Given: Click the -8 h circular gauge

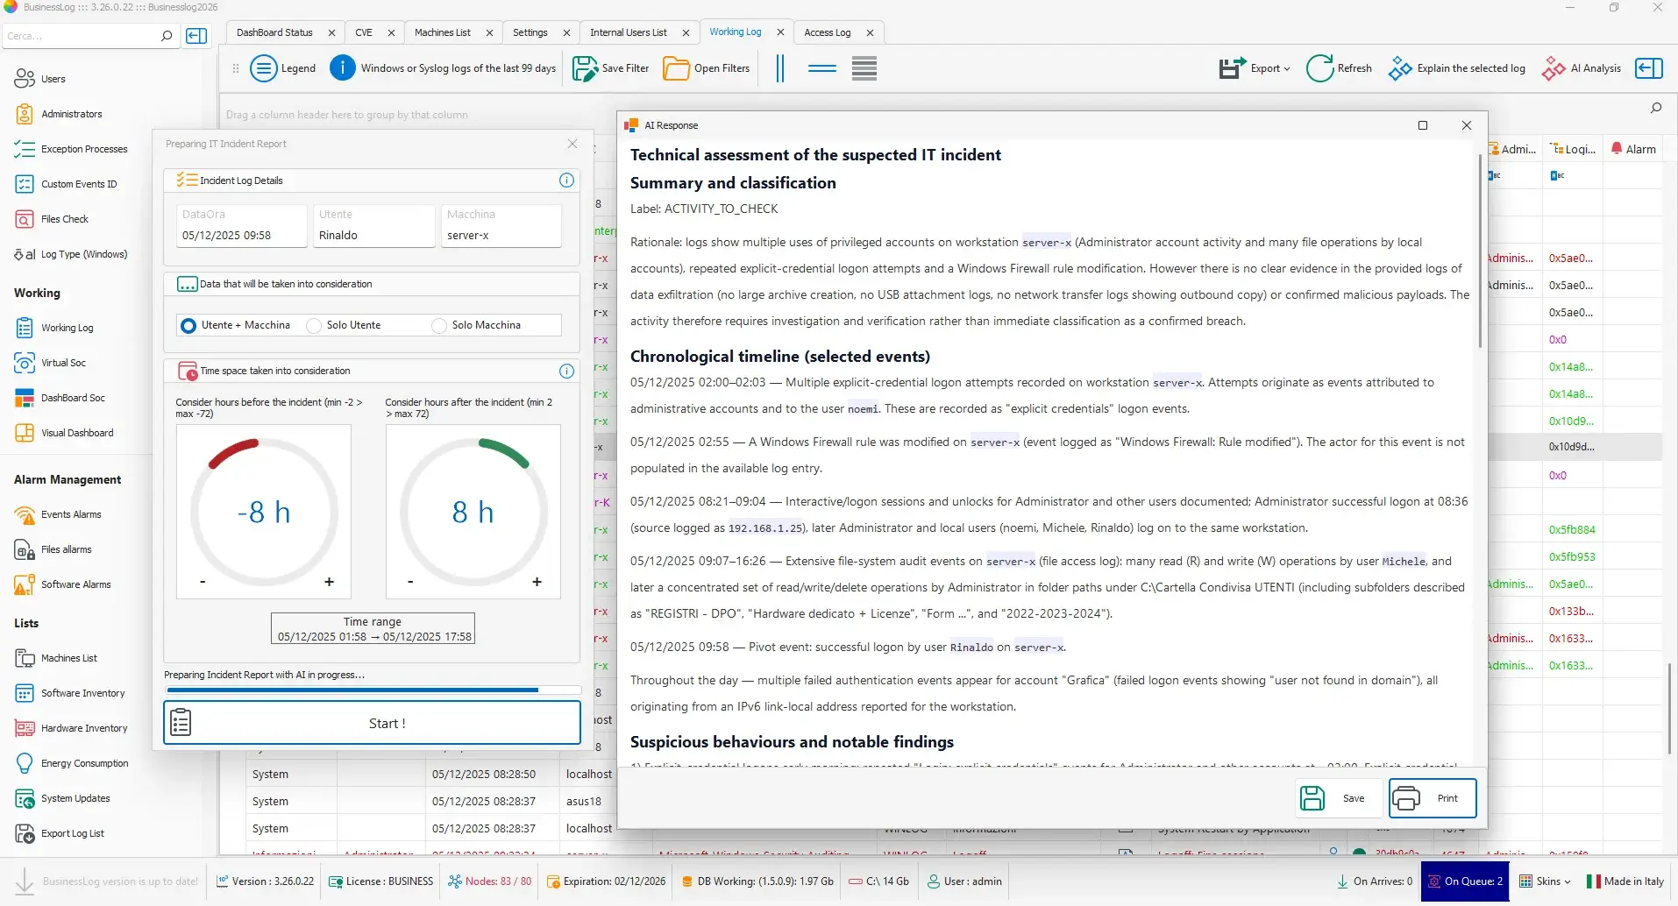Looking at the screenshot, I should (264, 512).
